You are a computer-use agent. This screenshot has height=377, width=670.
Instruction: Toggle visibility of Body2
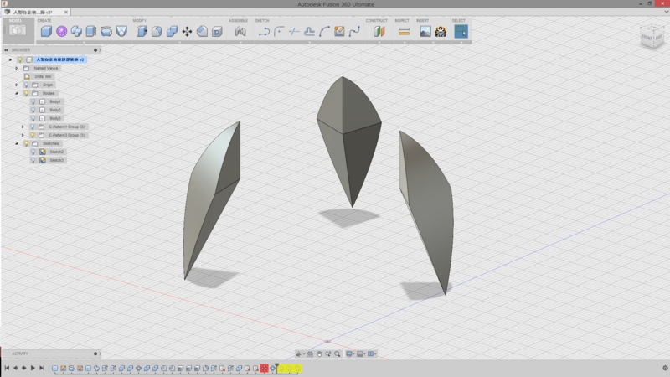click(33, 110)
